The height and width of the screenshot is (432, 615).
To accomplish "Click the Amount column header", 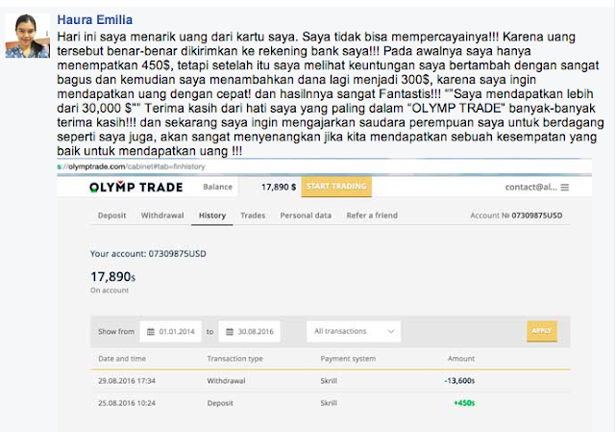I will 461,359.
